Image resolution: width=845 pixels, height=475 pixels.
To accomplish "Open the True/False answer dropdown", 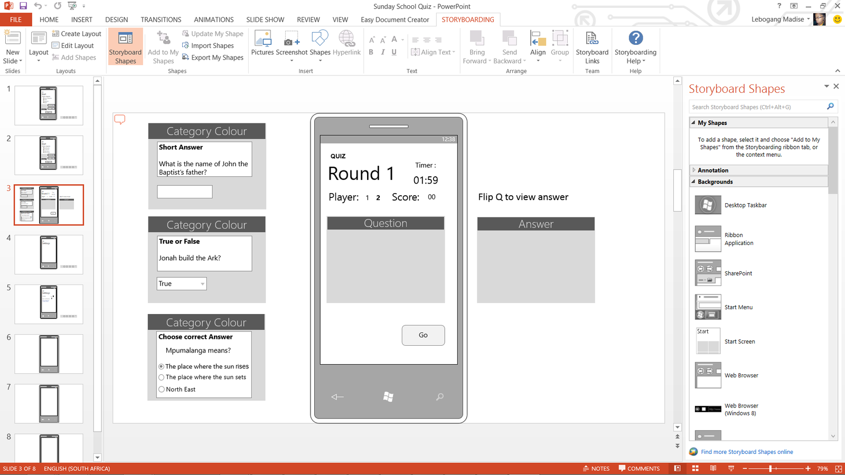I will click(202, 284).
